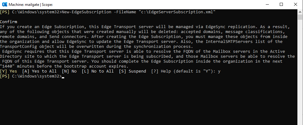Click the [?] Help option text

(x=161, y=71)
